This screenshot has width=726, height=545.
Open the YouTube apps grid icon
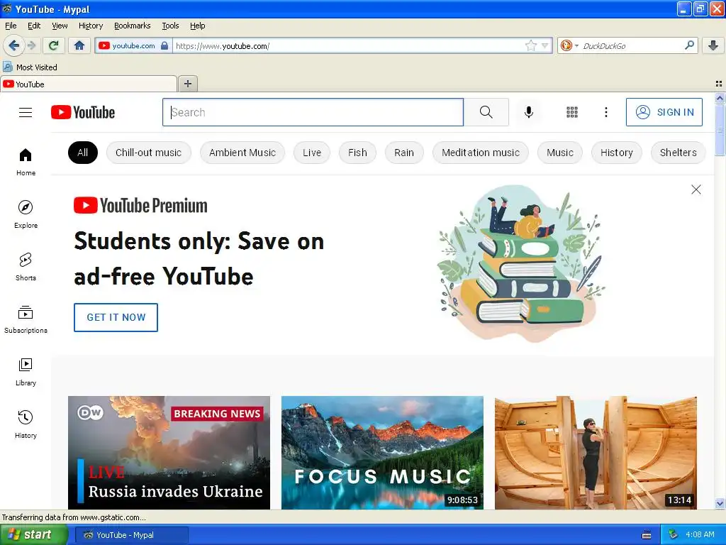coord(572,112)
